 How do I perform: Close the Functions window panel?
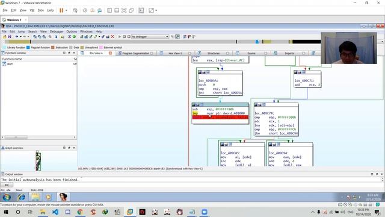(74, 53)
